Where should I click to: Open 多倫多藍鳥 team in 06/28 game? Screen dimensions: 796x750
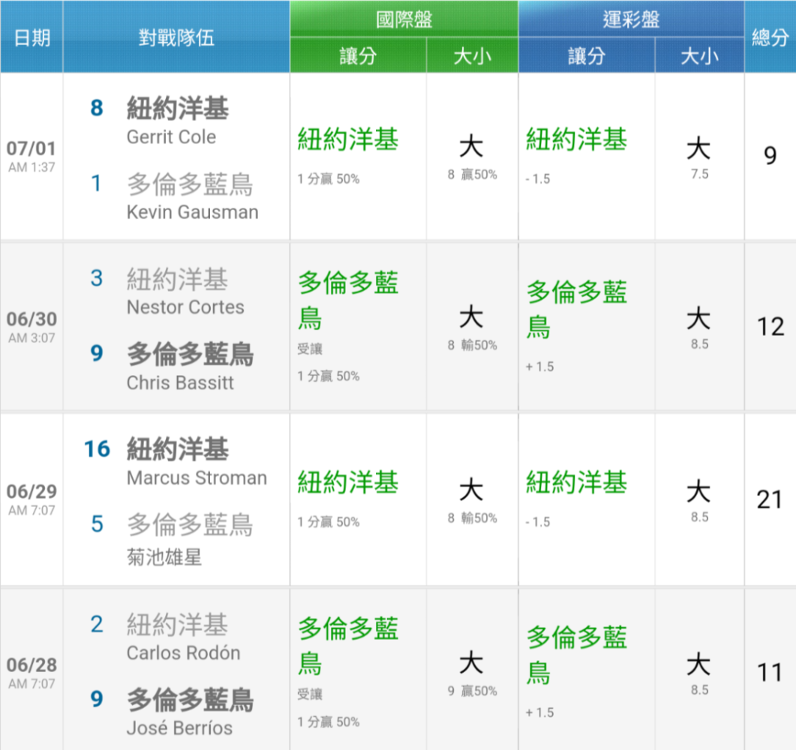(x=190, y=700)
